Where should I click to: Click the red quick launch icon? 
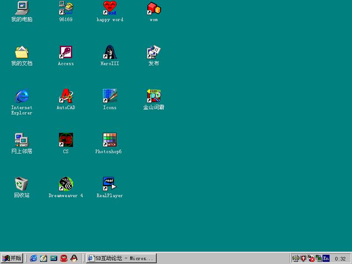(64, 258)
